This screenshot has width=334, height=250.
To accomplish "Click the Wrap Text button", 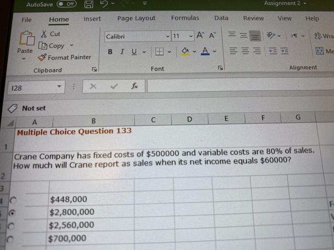I will (x=324, y=36).
